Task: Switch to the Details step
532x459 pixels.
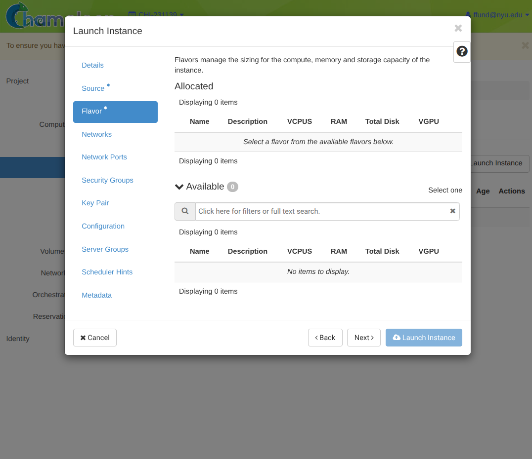Action: pyautogui.click(x=92, y=65)
